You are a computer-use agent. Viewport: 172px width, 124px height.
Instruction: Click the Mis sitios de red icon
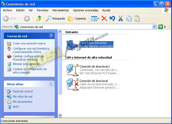9,97
